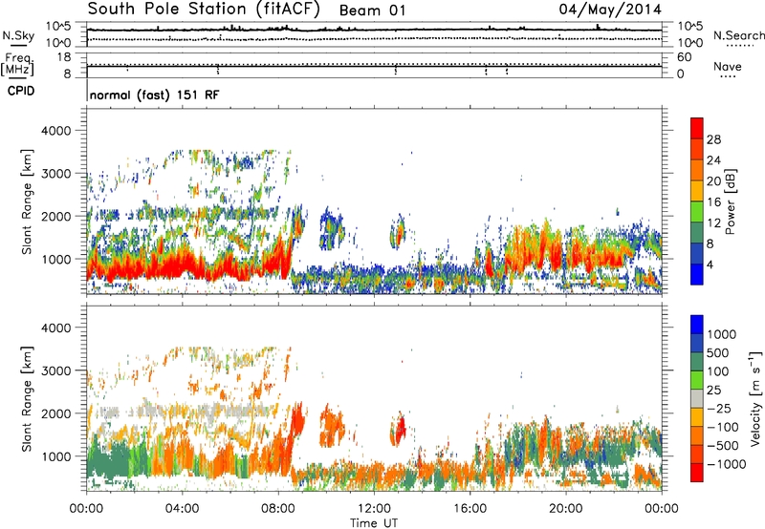Screen dimensions: 765x529
Task: Click the "28" Power colorbar tick label
Action: tap(713, 139)
